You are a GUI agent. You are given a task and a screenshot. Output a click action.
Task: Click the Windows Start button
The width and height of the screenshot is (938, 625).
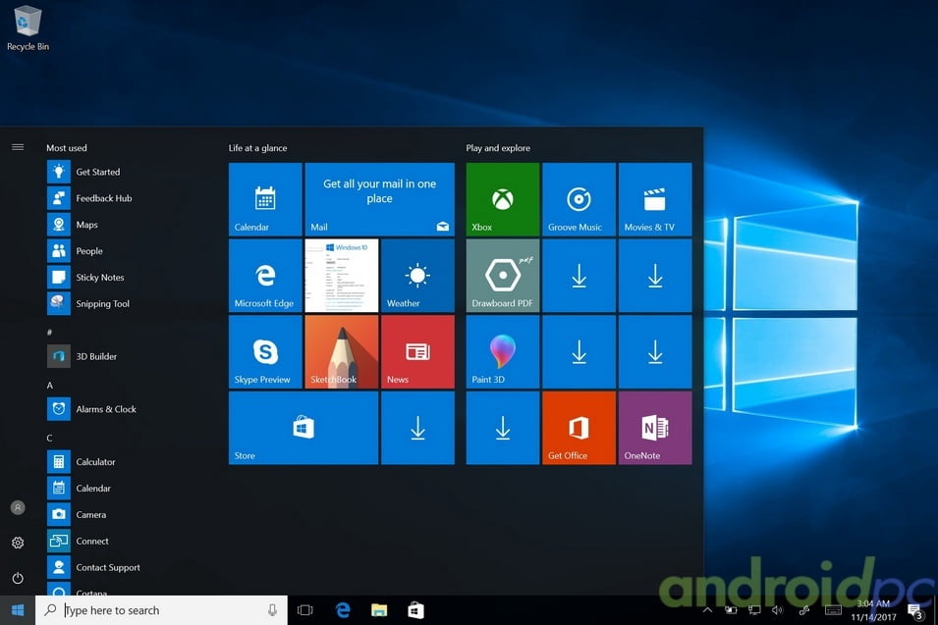pyautogui.click(x=18, y=610)
